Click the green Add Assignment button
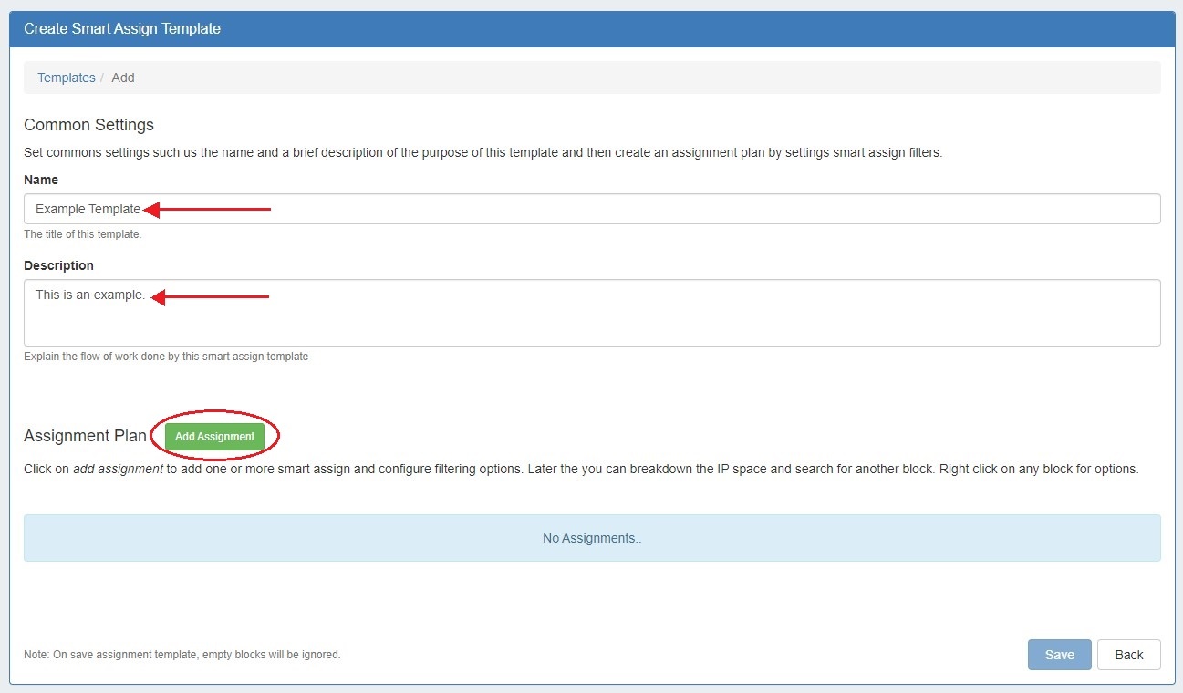 click(214, 437)
